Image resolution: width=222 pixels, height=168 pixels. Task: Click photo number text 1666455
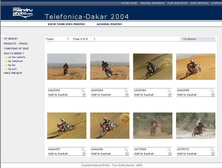183,90
